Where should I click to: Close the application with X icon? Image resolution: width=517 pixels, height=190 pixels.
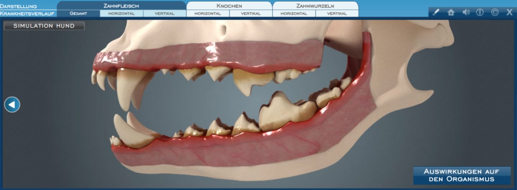click(509, 12)
